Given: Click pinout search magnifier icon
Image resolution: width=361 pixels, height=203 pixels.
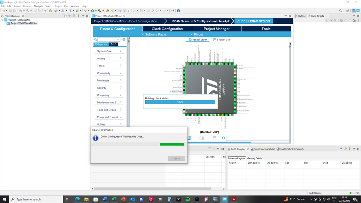Looking at the screenshot, I should tap(224, 138).
